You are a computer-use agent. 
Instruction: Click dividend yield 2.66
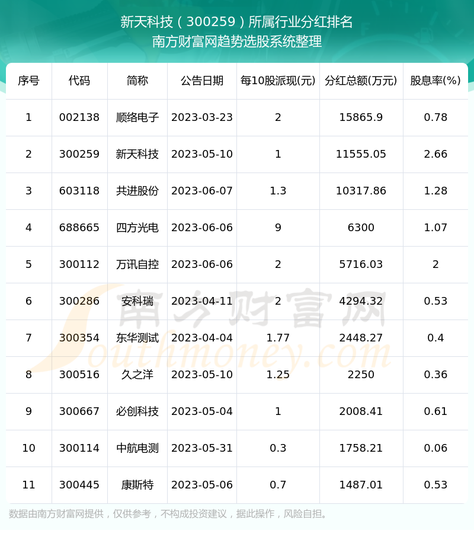(x=435, y=154)
